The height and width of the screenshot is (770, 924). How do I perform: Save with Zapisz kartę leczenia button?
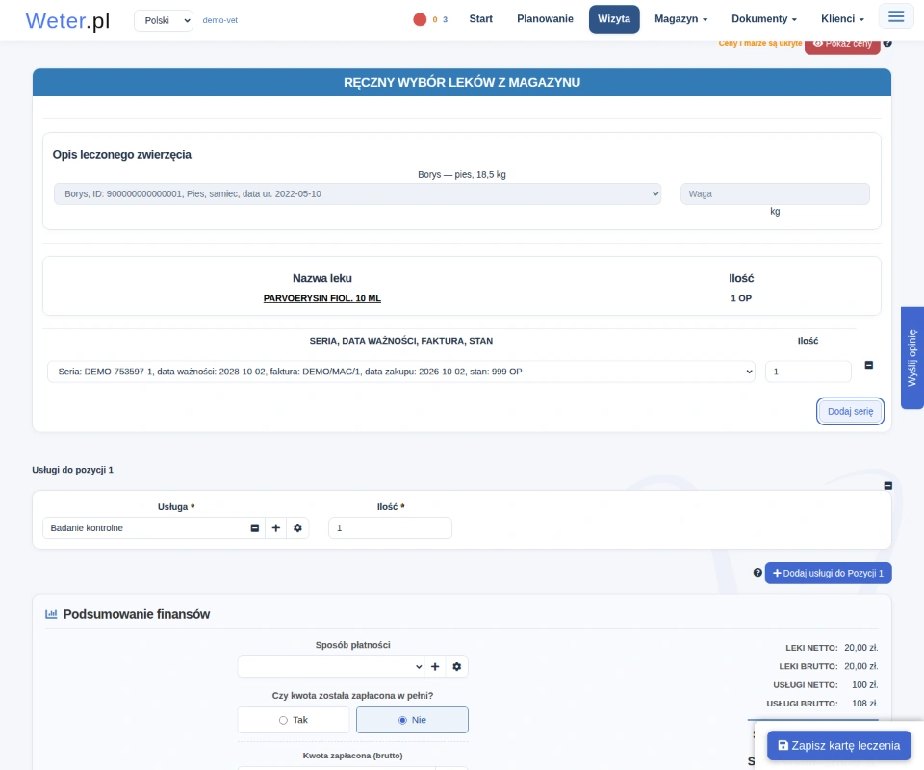tap(839, 745)
